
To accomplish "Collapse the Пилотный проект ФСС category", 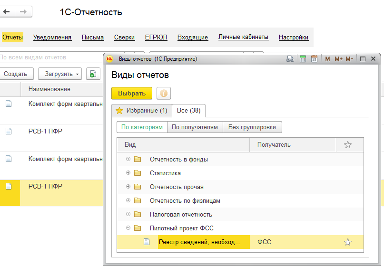I will [x=128, y=228].
